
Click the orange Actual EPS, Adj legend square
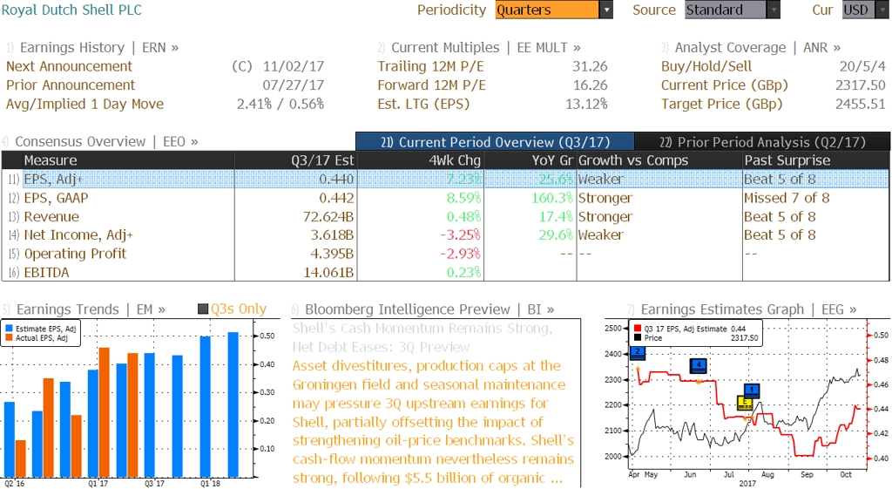click(x=9, y=337)
